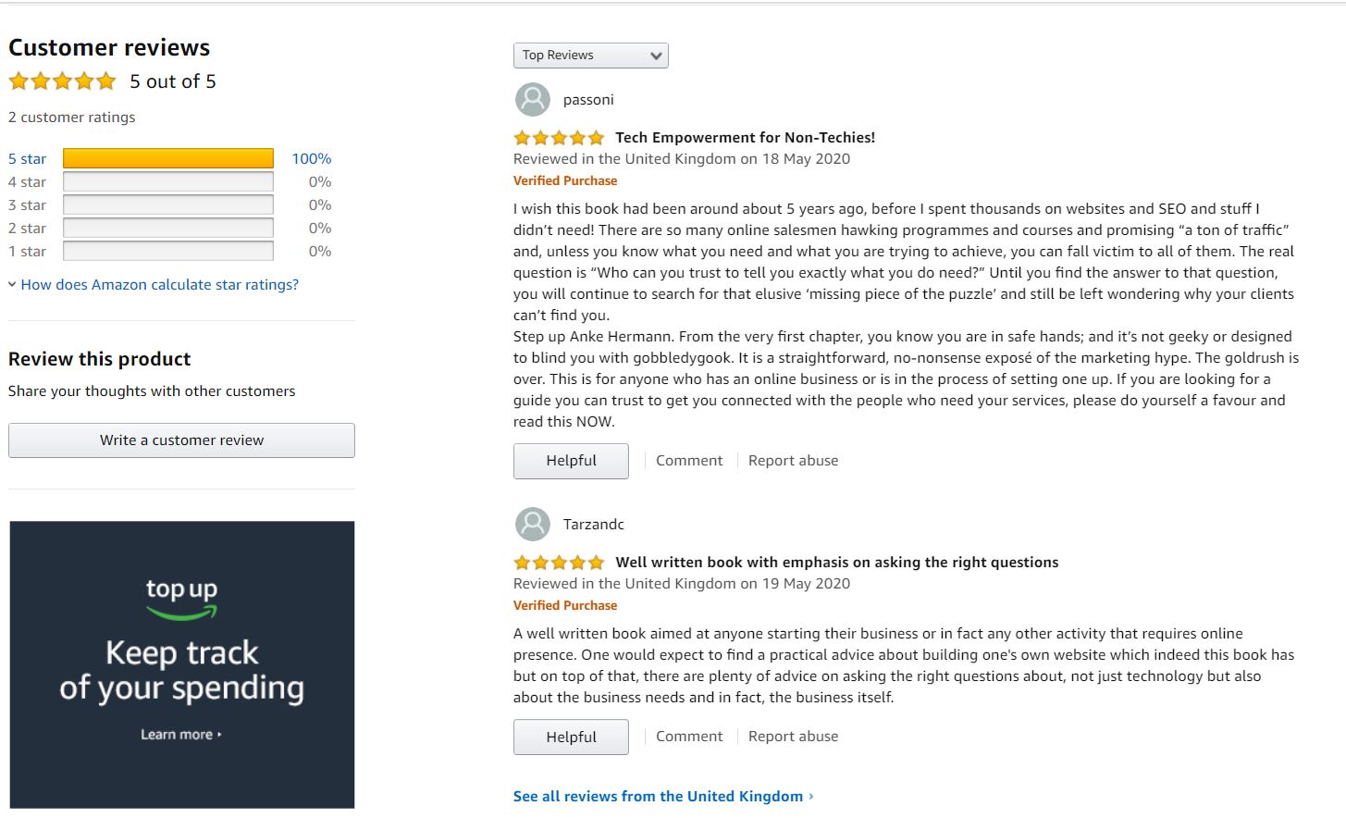Click overall five-star rating icons
Screen dimensions: 1346x818
[x=62, y=81]
